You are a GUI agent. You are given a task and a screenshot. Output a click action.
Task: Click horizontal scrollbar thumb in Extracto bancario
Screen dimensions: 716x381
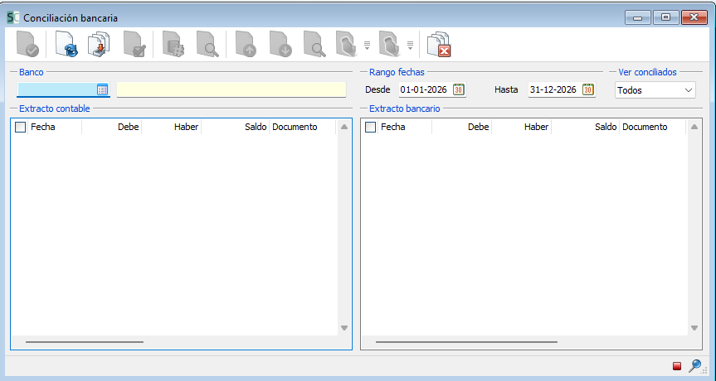tap(466, 342)
